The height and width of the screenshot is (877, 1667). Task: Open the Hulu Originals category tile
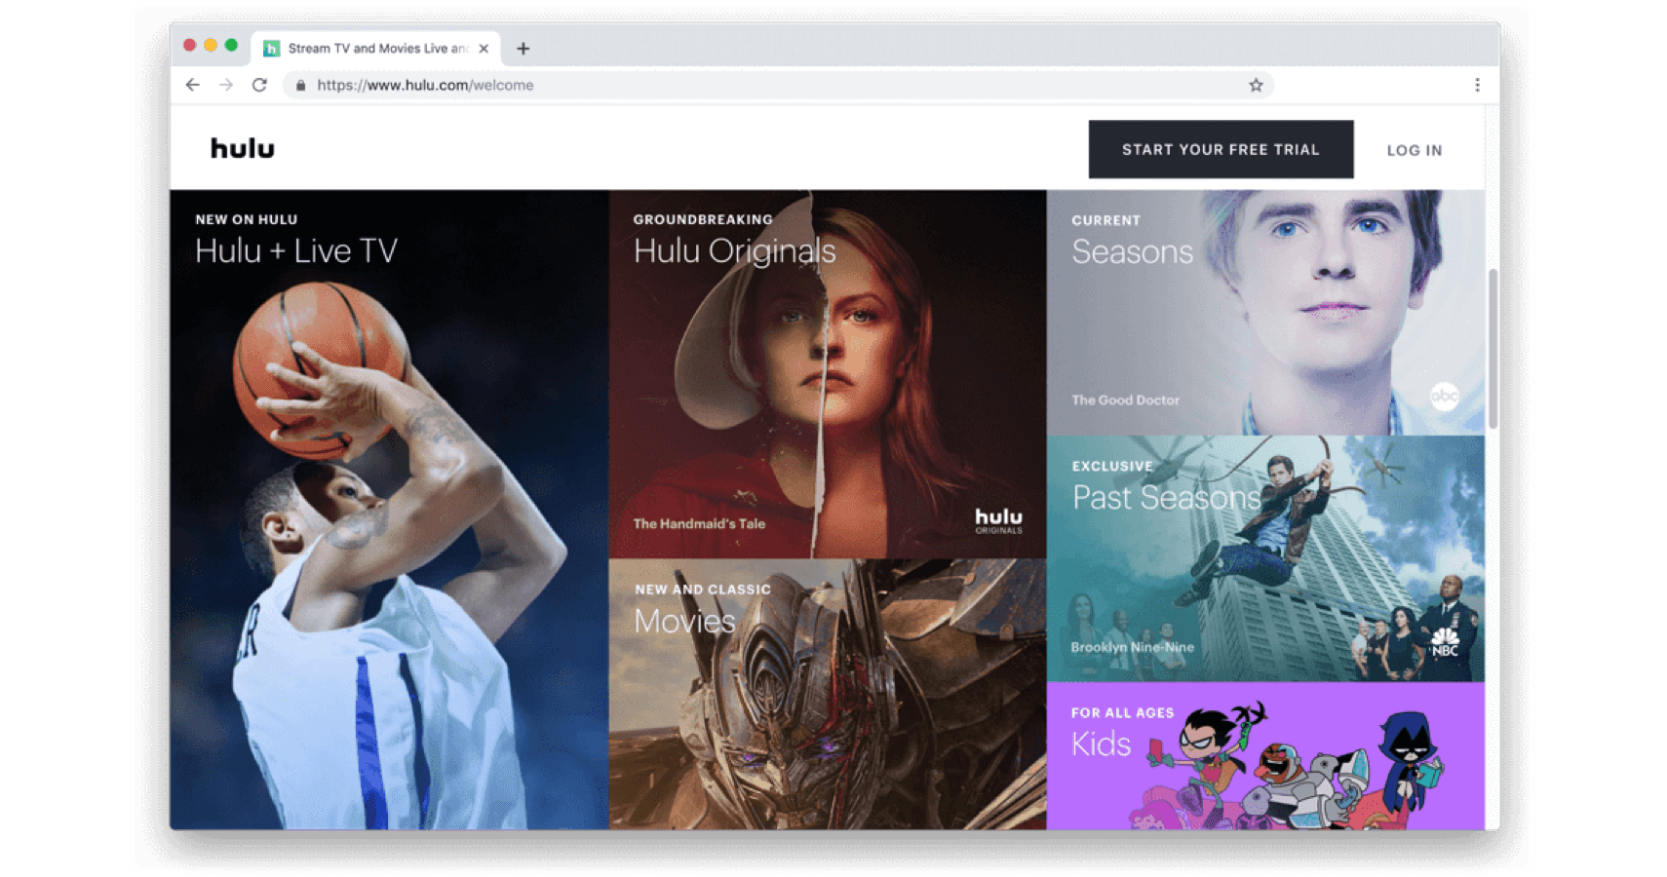(827, 370)
